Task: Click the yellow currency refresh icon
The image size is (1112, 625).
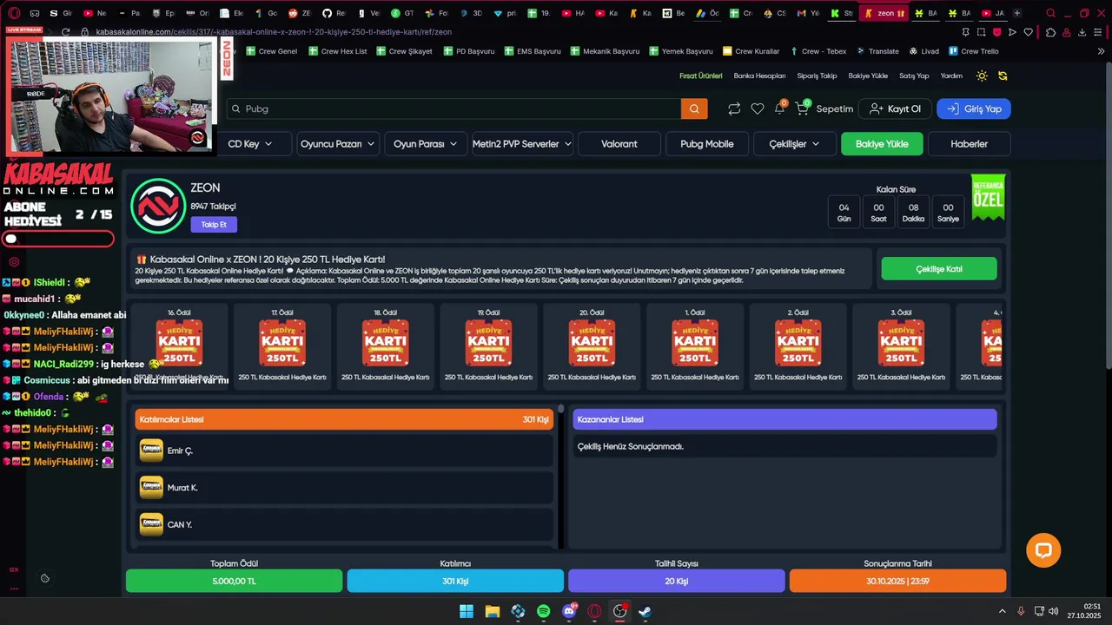Action: click(1003, 76)
